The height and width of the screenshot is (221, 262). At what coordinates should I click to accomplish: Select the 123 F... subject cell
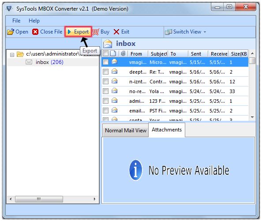tap(157, 101)
